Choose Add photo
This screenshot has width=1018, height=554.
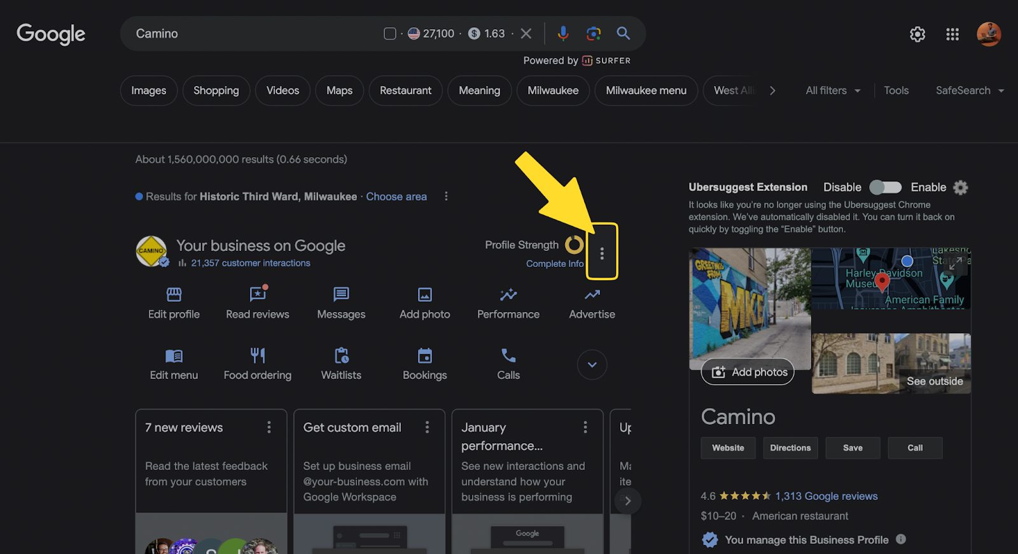tap(425, 303)
